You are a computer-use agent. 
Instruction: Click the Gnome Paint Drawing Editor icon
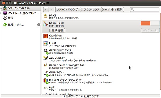point(46,65)
